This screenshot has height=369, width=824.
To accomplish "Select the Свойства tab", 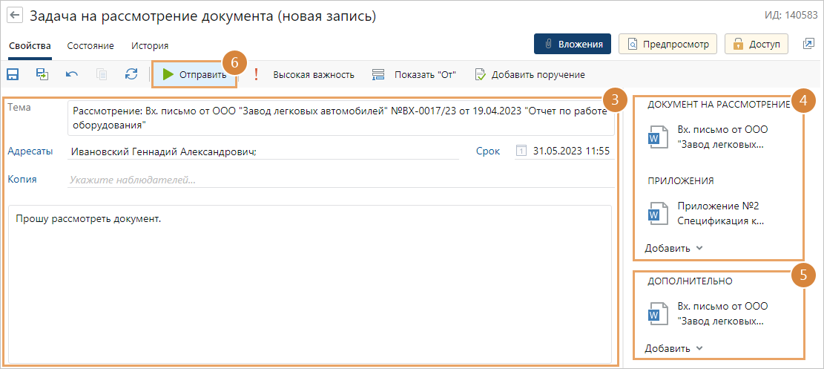I will coord(30,45).
